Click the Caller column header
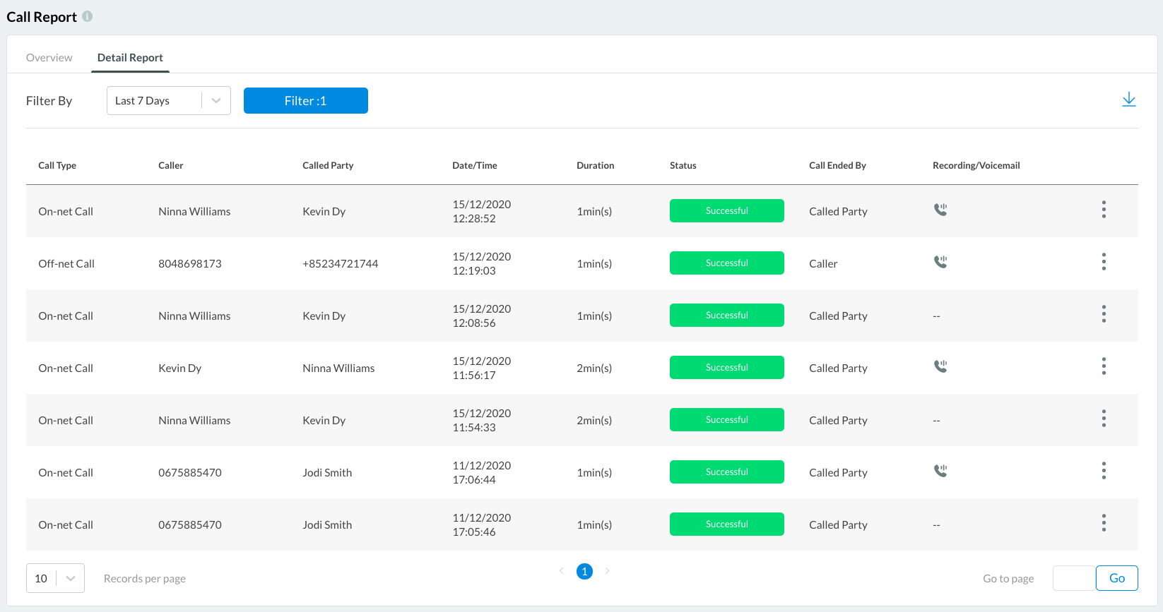The width and height of the screenshot is (1163, 612). [171, 165]
